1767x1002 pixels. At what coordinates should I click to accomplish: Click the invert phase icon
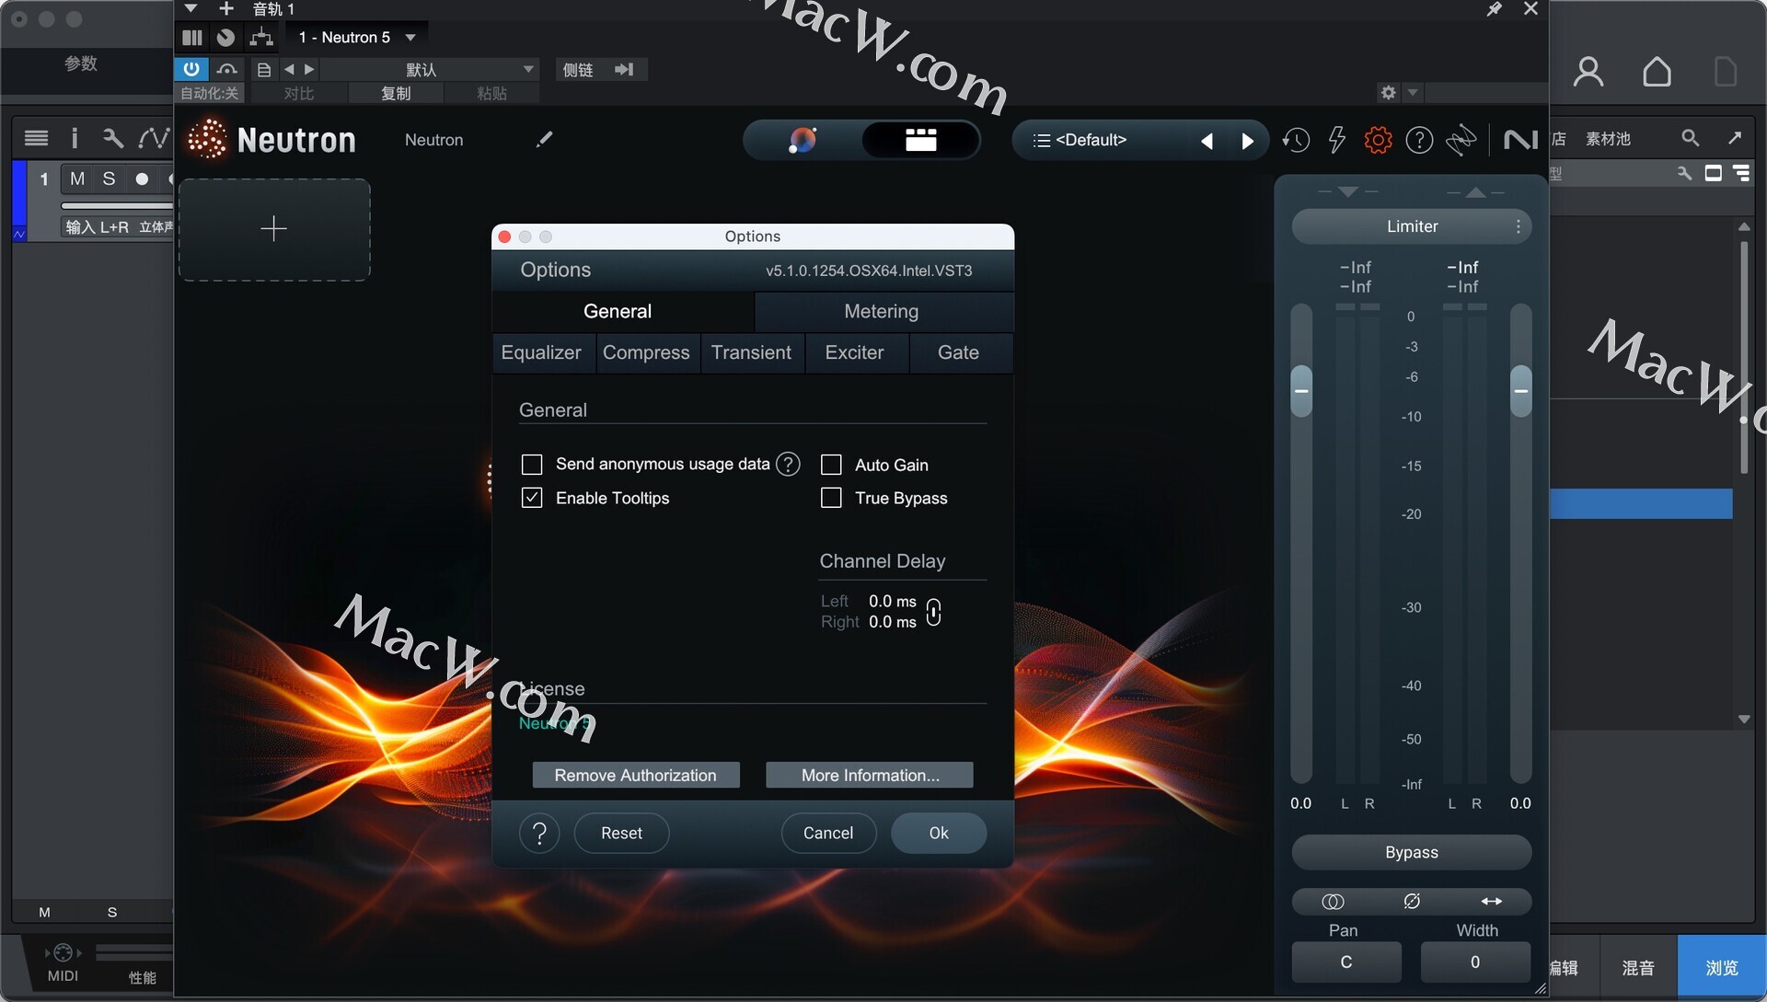pos(1412,902)
